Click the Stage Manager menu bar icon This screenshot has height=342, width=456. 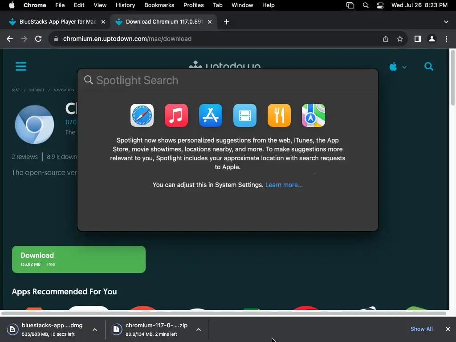350,5
